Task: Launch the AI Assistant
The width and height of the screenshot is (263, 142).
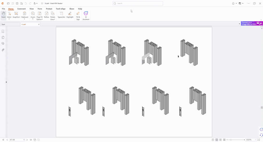Action: tap(86, 16)
